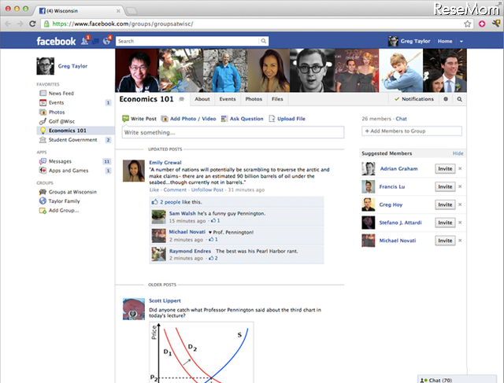The height and width of the screenshot is (383, 504).
Task: Click the friend requests icon in header
Action: [x=83, y=41]
